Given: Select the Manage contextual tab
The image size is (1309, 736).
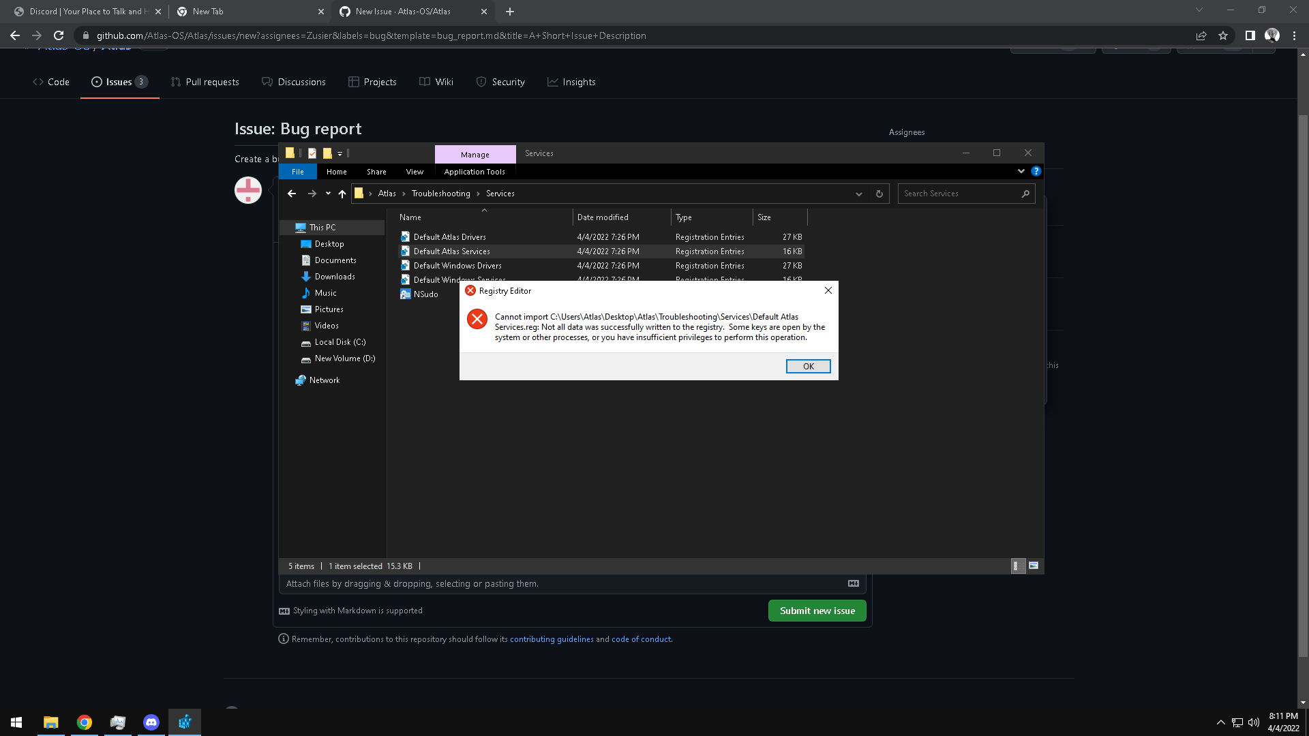Looking at the screenshot, I should pos(475,155).
